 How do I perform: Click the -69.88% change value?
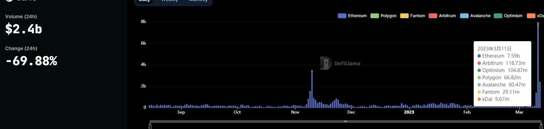point(31,61)
